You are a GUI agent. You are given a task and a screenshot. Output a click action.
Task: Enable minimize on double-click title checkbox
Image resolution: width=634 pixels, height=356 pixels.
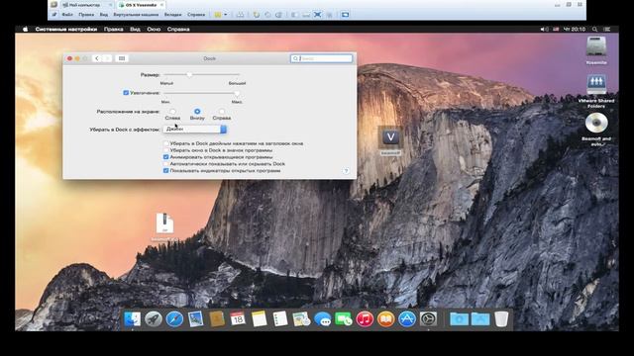coord(165,143)
